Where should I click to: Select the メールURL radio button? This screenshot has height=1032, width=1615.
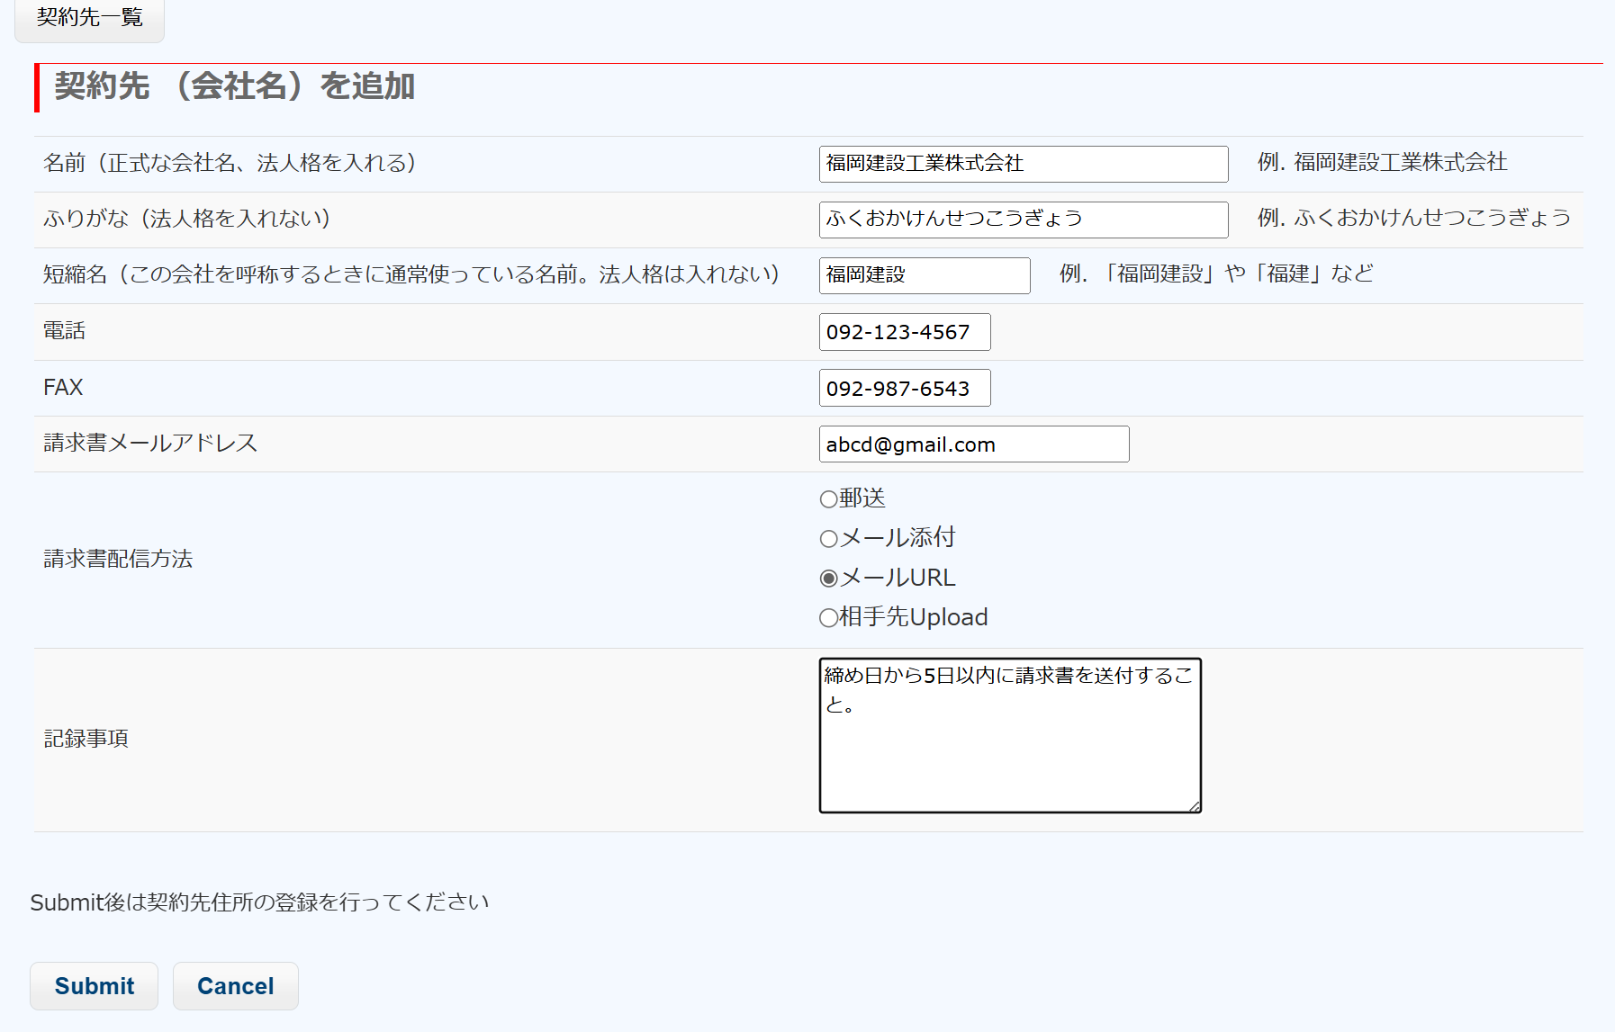coord(828,579)
